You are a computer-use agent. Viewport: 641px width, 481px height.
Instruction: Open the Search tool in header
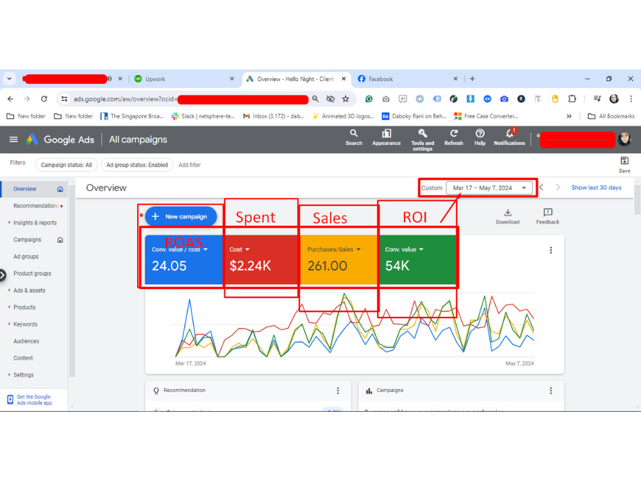pyautogui.click(x=354, y=137)
